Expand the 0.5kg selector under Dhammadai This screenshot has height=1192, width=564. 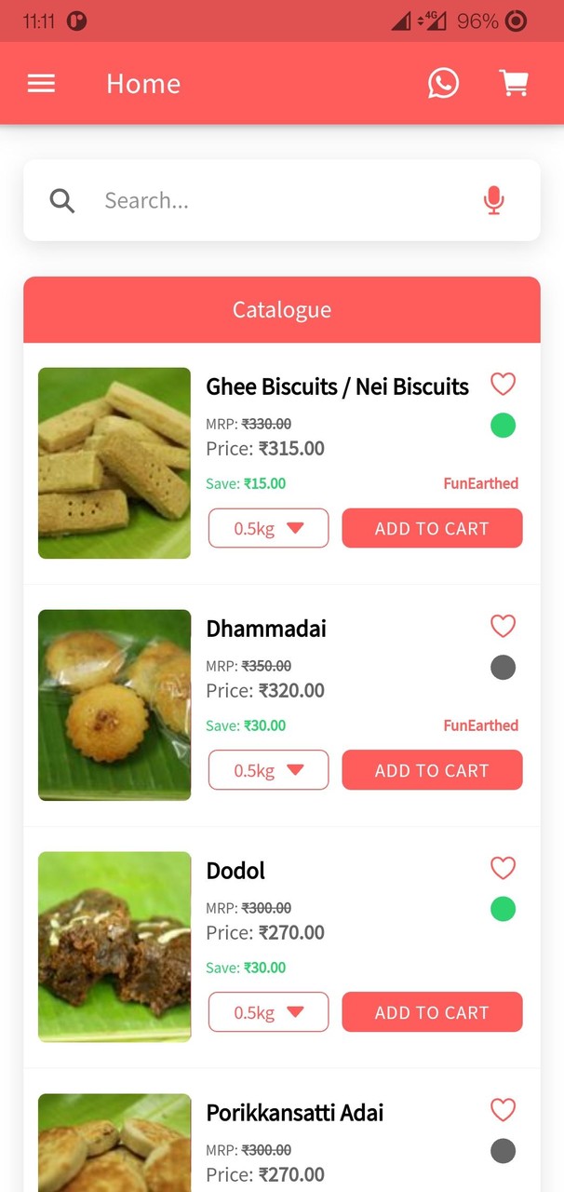click(268, 770)
